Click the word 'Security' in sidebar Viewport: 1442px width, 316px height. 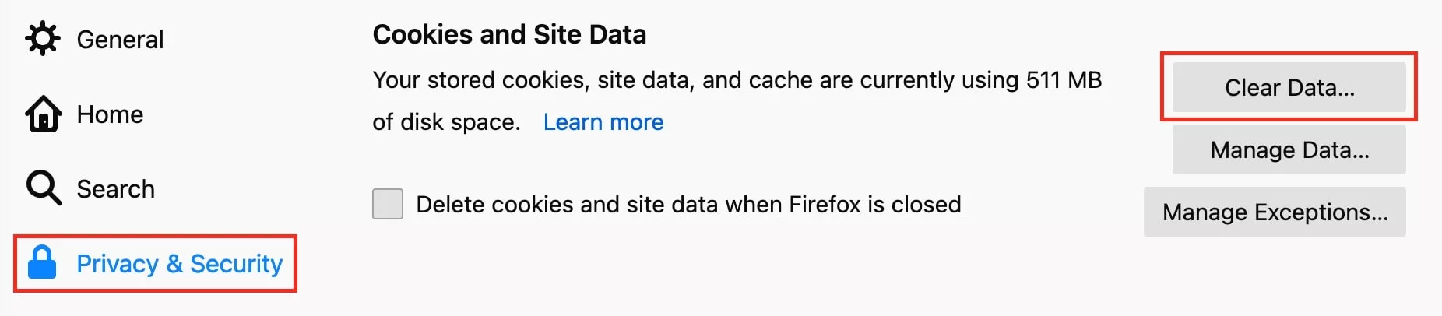(236, 264)
